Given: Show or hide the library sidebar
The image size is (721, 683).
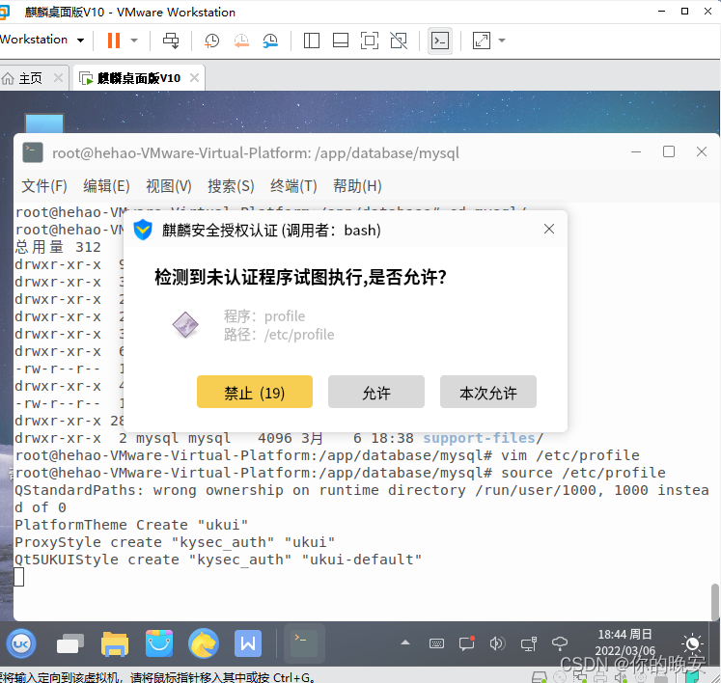Looking at the screenshot, I should tap(312, 41).
